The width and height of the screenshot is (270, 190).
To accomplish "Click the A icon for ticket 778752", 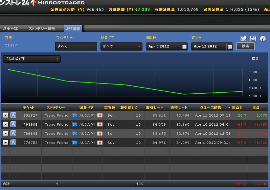I will tap(13, 142).
